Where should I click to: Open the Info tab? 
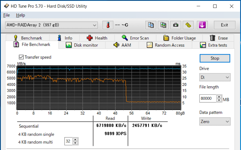(64, 38)
